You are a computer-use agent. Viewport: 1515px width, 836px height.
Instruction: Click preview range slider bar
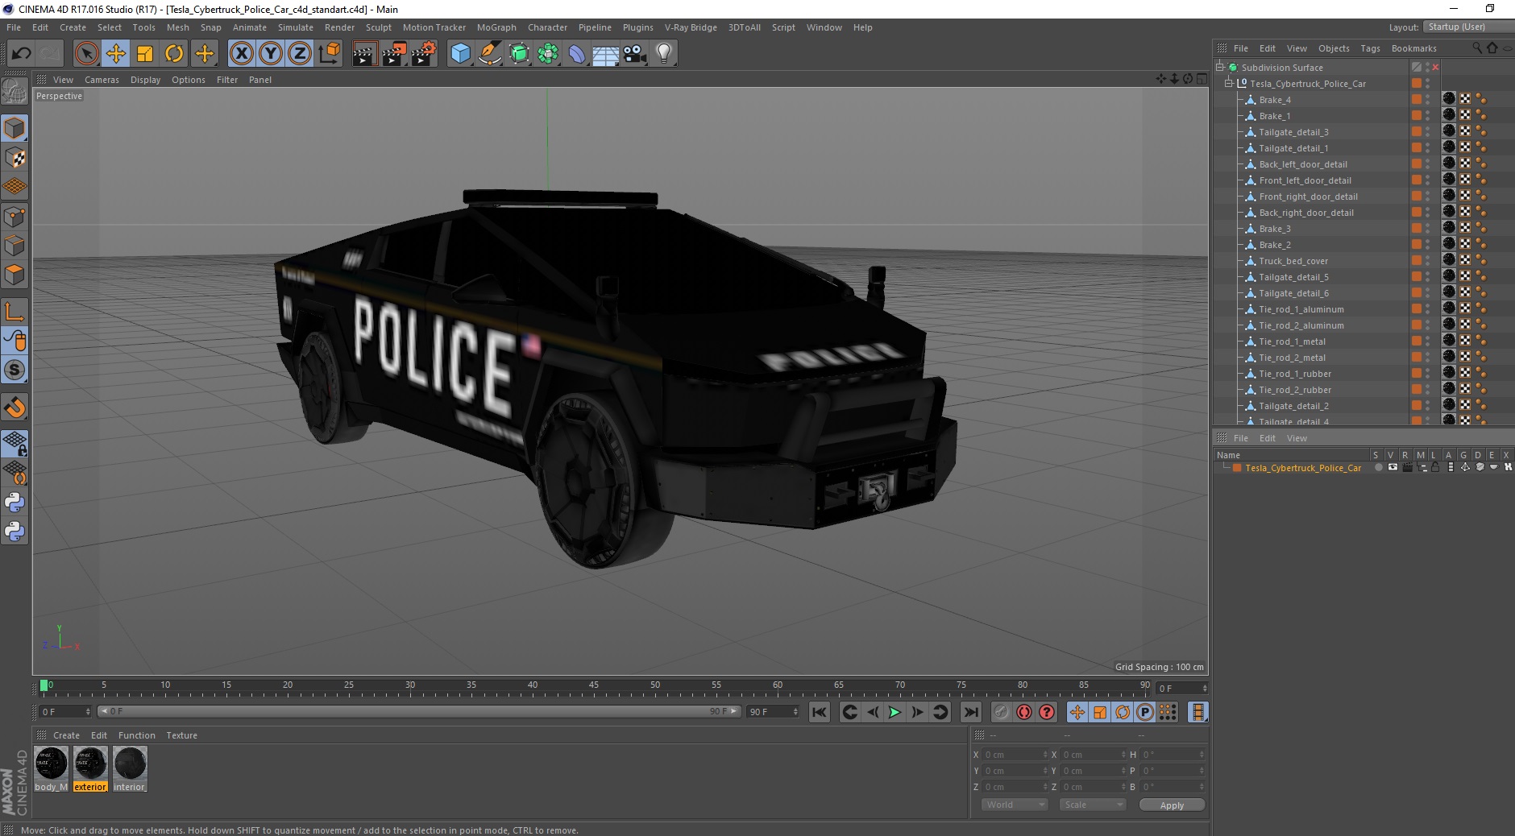coord(419,711)
